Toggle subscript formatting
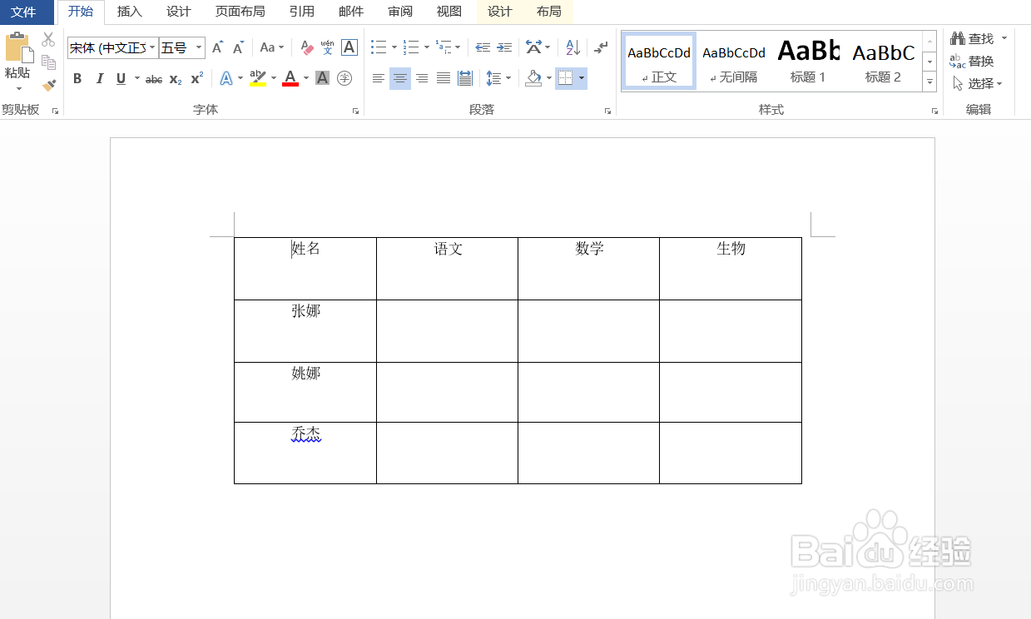This screenshot has height=619, width=1031. pos(176,79)
